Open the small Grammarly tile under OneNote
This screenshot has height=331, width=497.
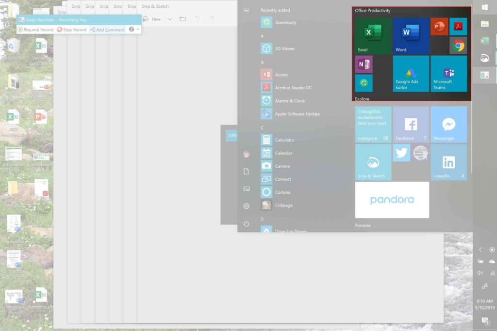click(364, 83)
